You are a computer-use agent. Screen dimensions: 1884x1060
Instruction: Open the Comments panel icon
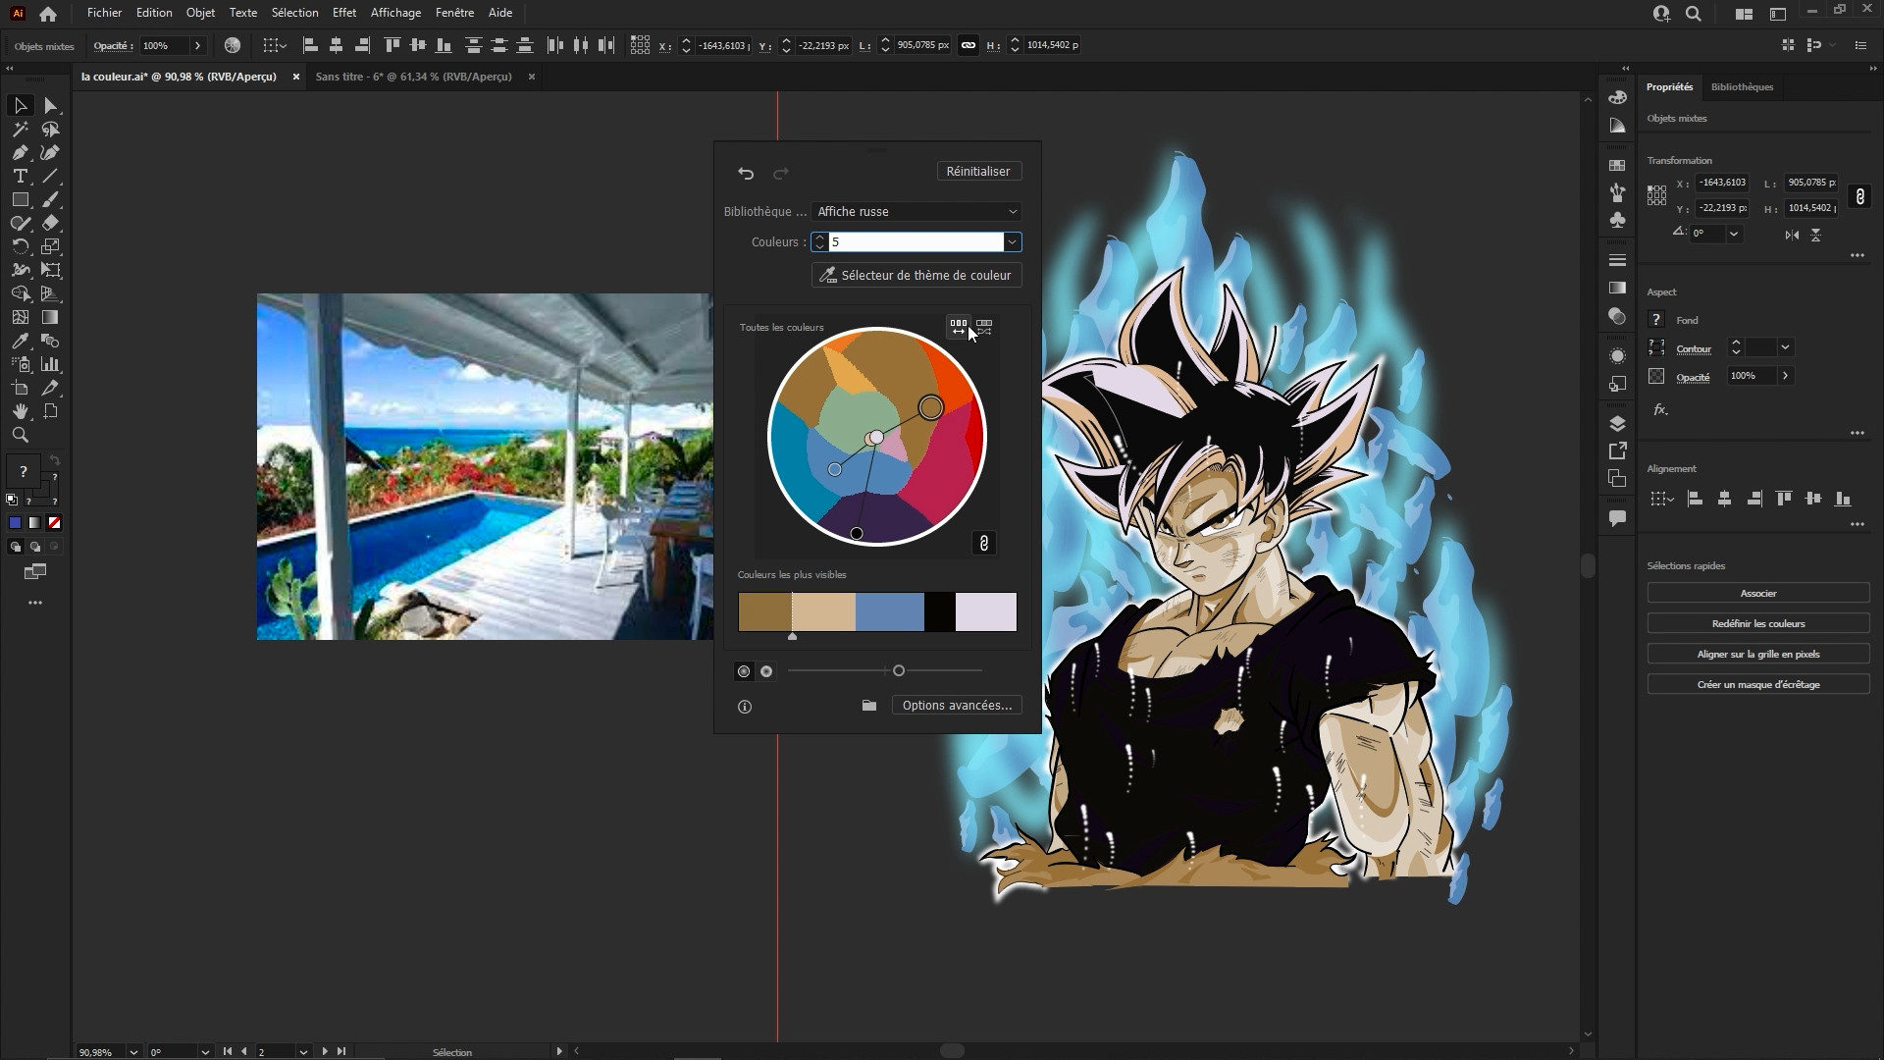click(1618, 518)
